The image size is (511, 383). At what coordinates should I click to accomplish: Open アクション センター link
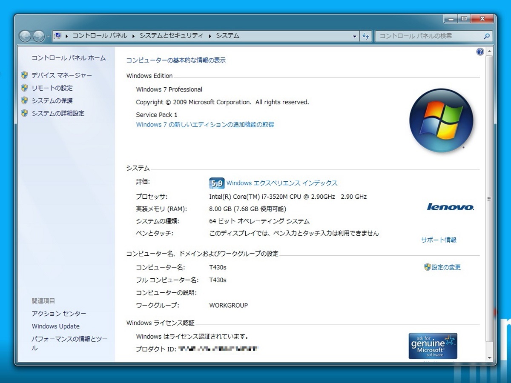point(59,314)
